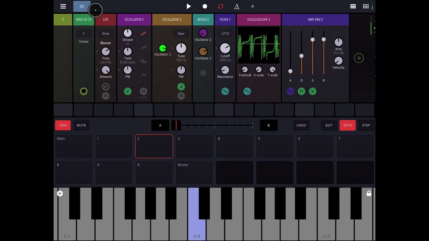The width and height of the screenshot is (429, 241).
Task: Enable TRIG mode
Action: click(63, 125)
